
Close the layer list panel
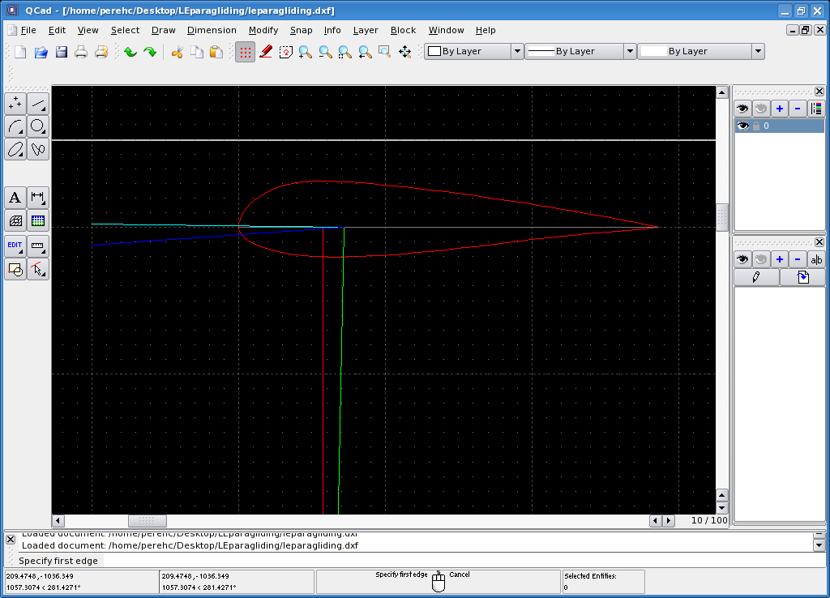click(819, 91)
